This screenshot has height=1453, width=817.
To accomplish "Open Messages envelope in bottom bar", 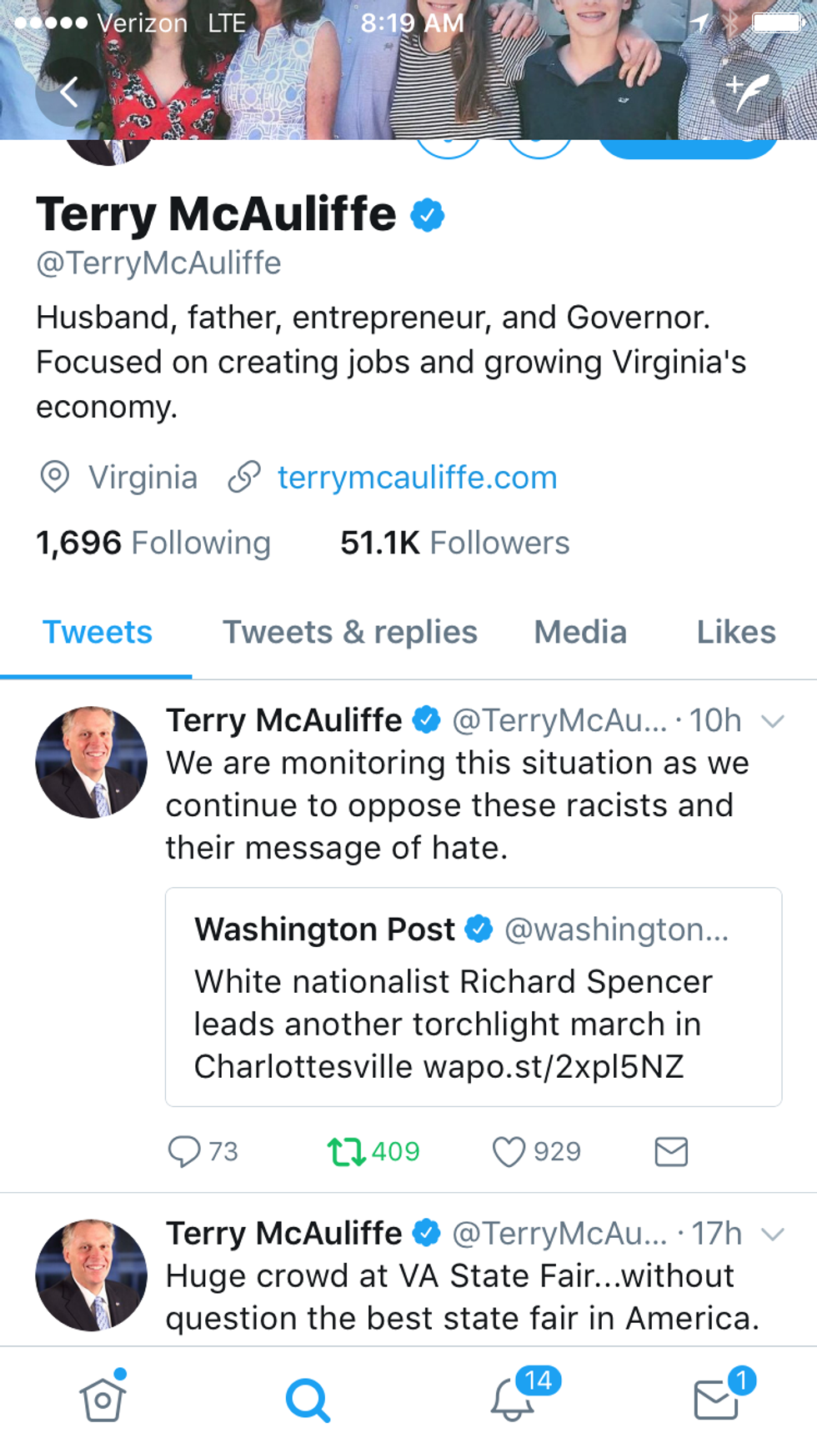I will click(x=717, y=1399).
